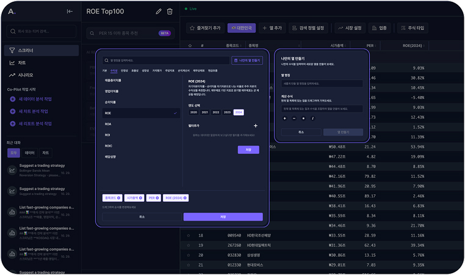
Task: Insert the division slash operator
Action: 313,118
